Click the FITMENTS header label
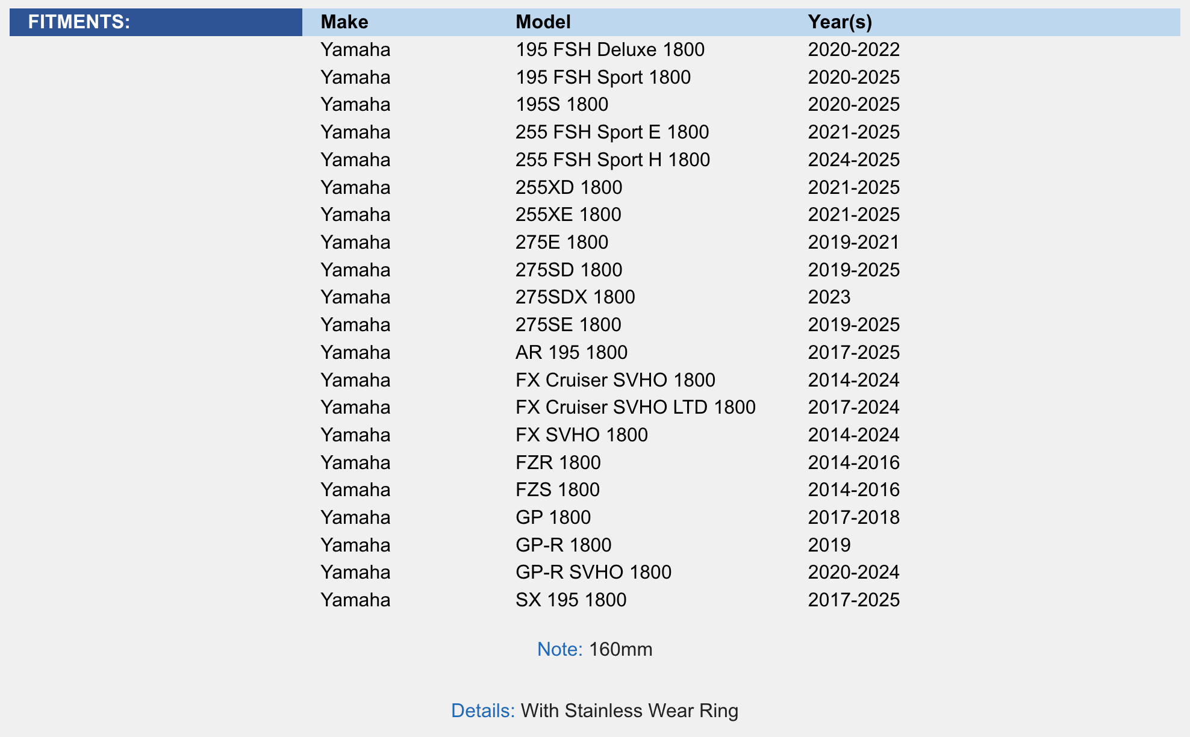Image resolution: width=1190 pixels, height=737 pixels. [x=79, y=22]
